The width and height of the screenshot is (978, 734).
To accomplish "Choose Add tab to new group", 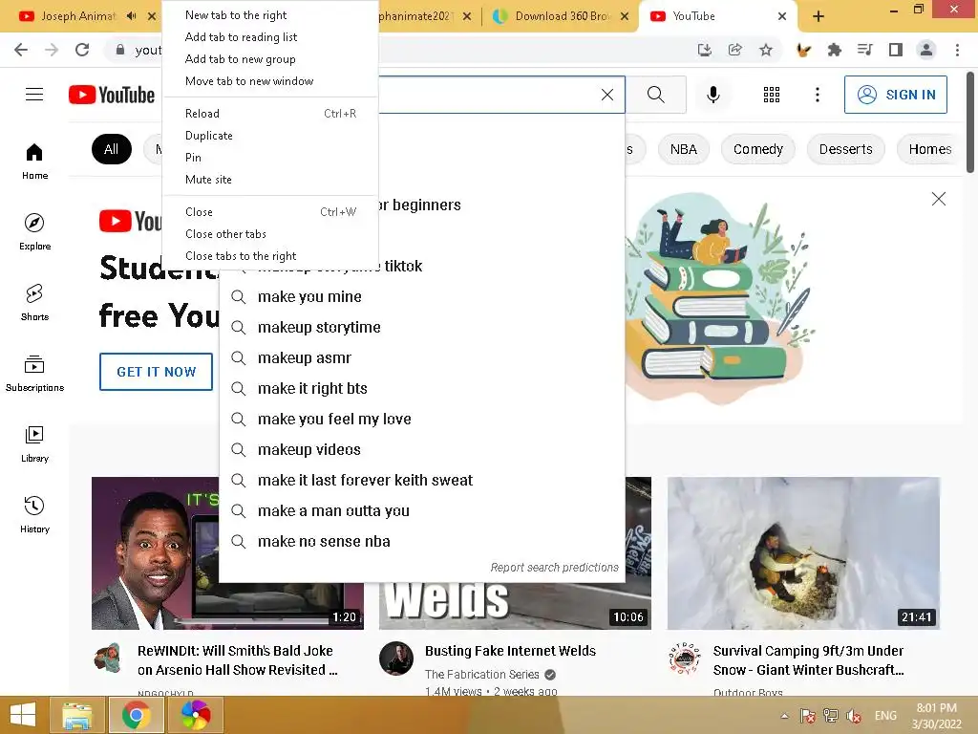I will (x=269, y=59).
